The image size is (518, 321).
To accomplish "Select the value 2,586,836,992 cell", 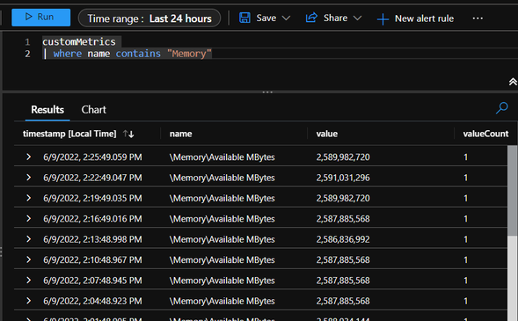I will click(x=343, y=239).
